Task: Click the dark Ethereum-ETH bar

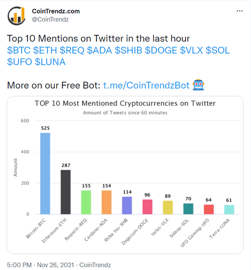Action: (x=65, y=192)
